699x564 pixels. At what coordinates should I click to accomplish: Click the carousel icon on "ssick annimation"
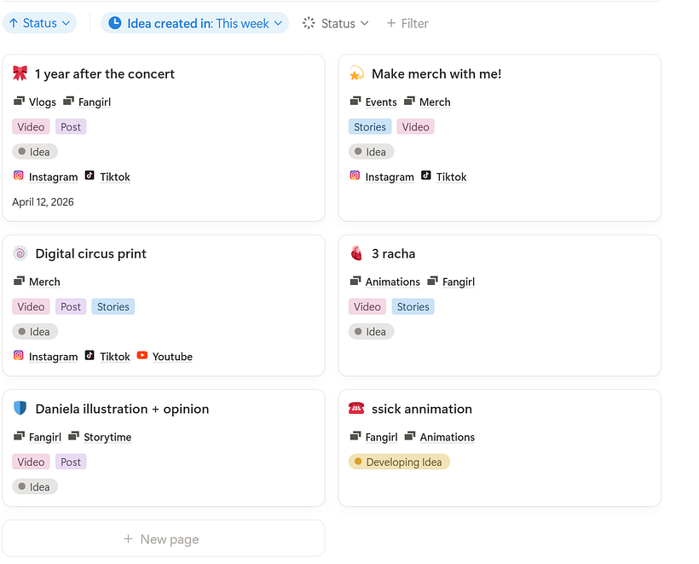(x=356, y=409)
